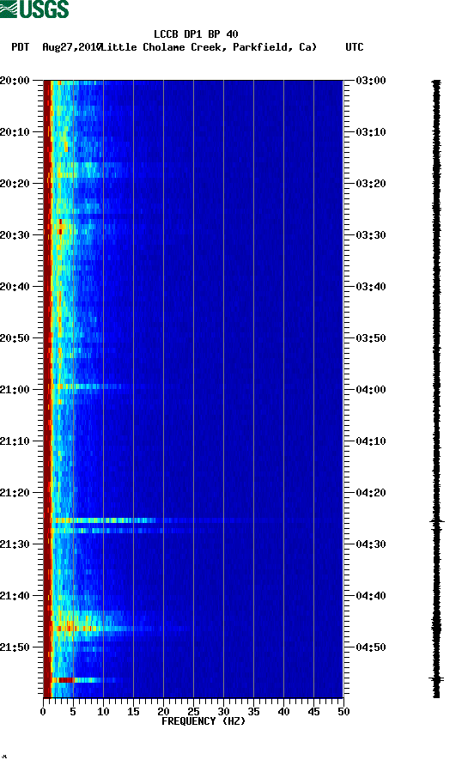Click the '25' frequency axis label
The width and height of the screenshot is (474, 766).
[193, 712]
